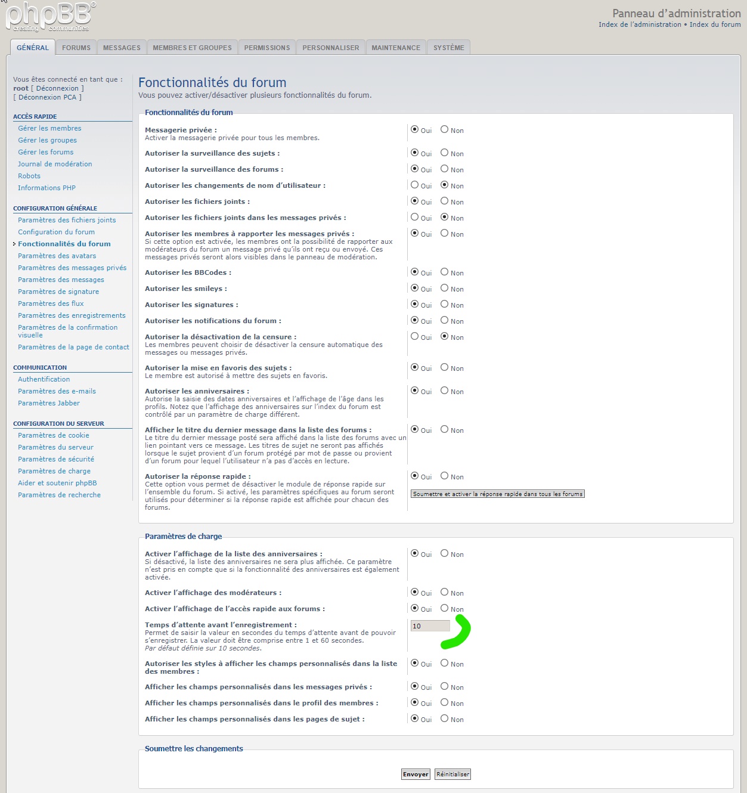
Task: Click the phpBB logo
Action: [50, 17]
